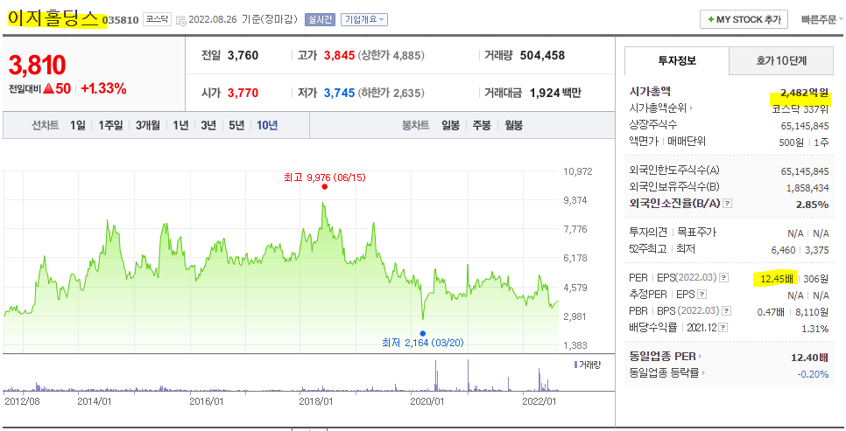Click the 동일업종 PER value 12.40배

(810, 358)
